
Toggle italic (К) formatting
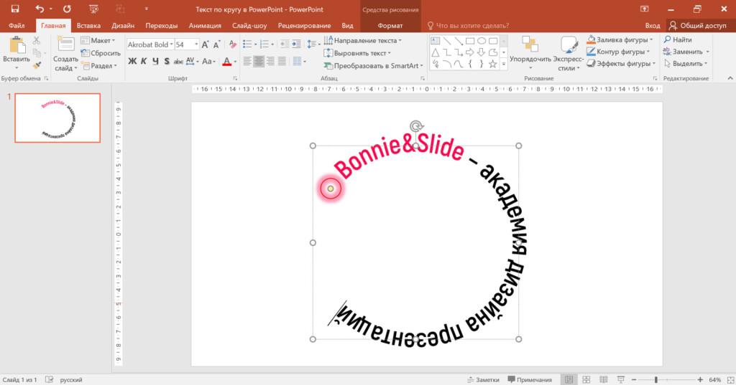coord(143,62)
